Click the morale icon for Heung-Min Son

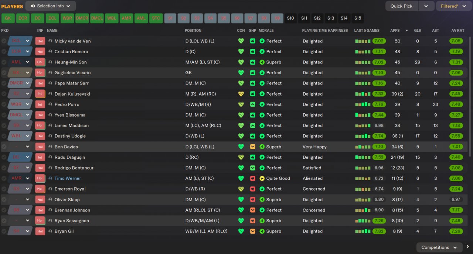coord(262,62)
